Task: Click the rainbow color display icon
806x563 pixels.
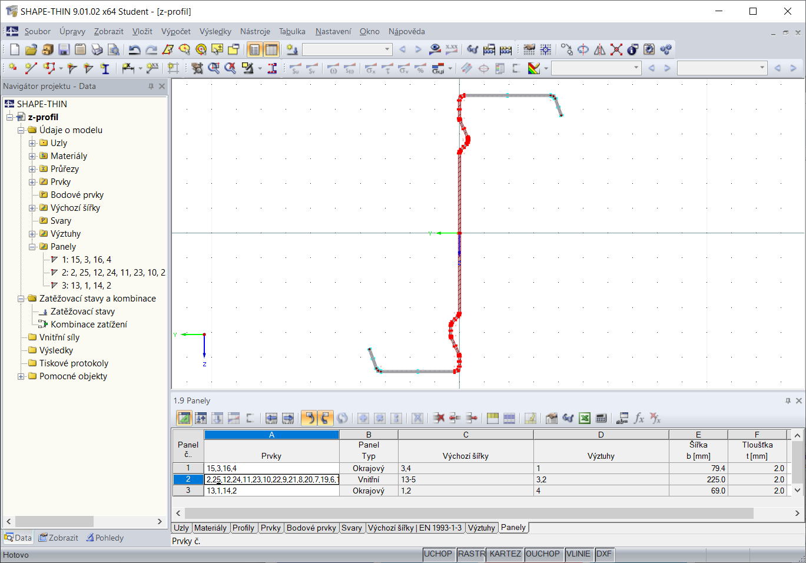Action: 534,68
